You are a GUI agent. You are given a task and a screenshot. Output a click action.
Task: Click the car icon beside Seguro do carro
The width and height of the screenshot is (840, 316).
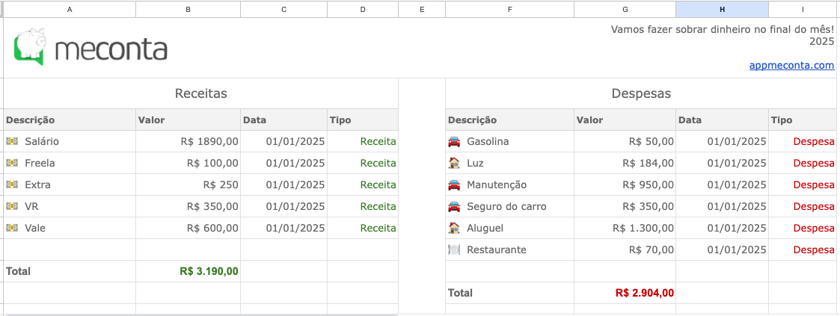point(454,206)
